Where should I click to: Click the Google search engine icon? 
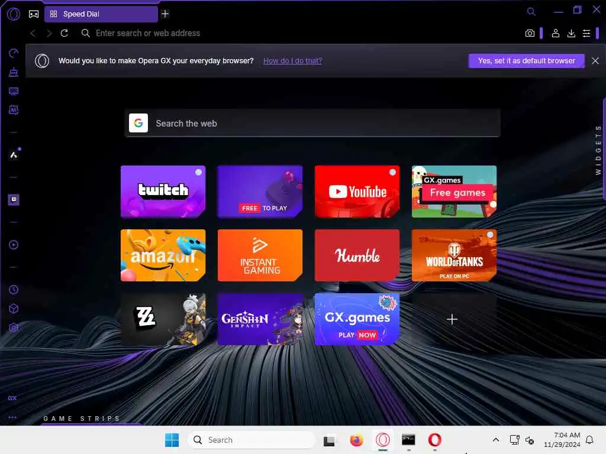138,123
